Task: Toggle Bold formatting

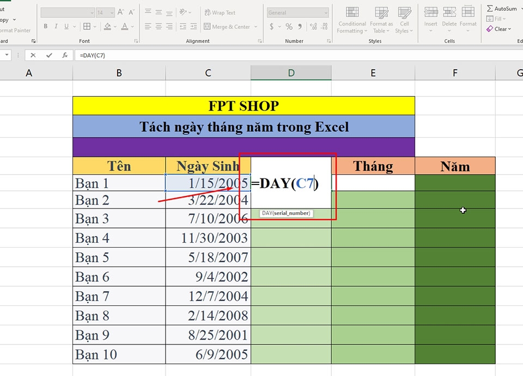Action: pos(45,26)
